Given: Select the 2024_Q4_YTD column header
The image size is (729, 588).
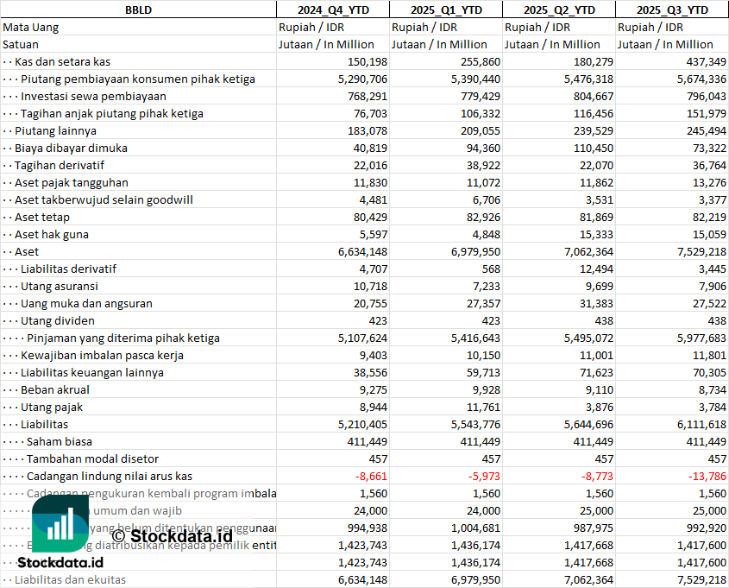Looking at the screenshot, I should 332,9.
